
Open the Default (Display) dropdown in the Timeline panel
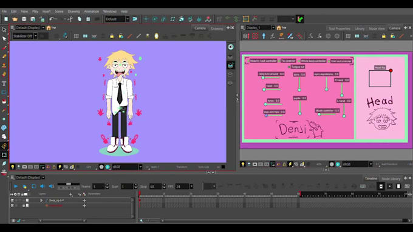click(43, 177)
